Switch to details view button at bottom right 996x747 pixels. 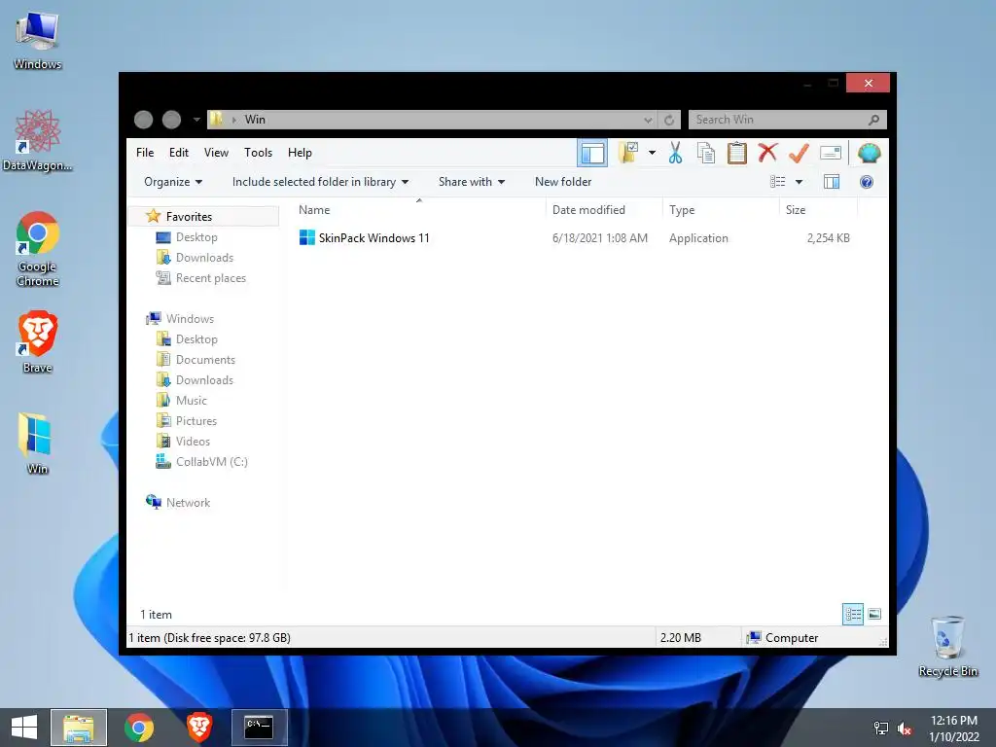(x=852, y=614)
